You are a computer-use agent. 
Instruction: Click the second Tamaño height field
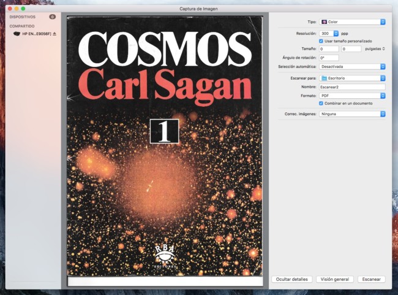351,49
